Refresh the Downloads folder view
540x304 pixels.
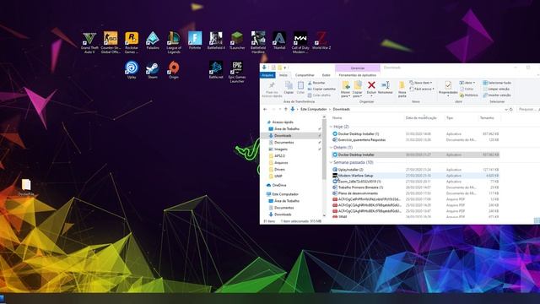tap(511, 109)
